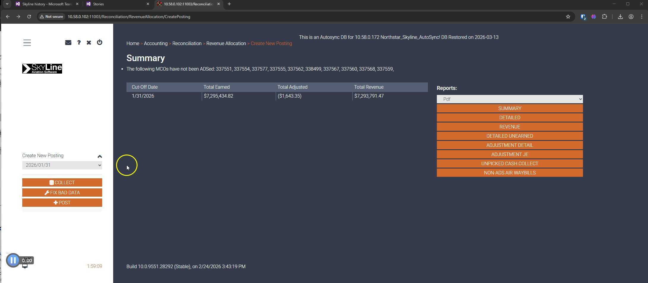Click the COLLECT button
The image size is (648, 283).
tap(62, 182)
